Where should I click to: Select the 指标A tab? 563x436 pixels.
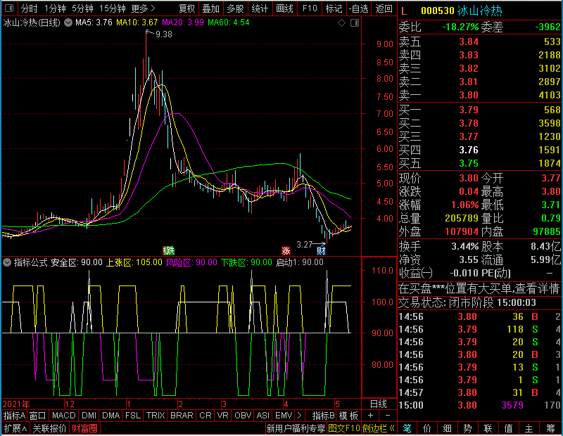click(x=14, y=416)
